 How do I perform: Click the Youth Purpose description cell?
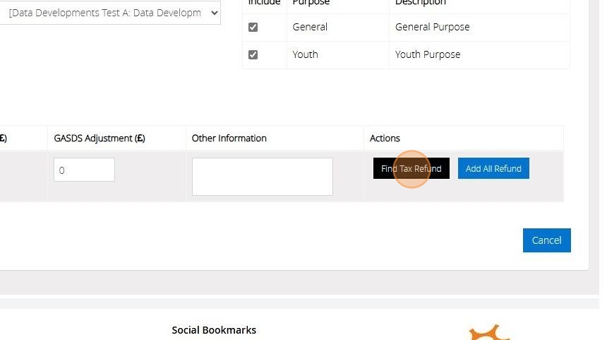[x=427, y=54]
